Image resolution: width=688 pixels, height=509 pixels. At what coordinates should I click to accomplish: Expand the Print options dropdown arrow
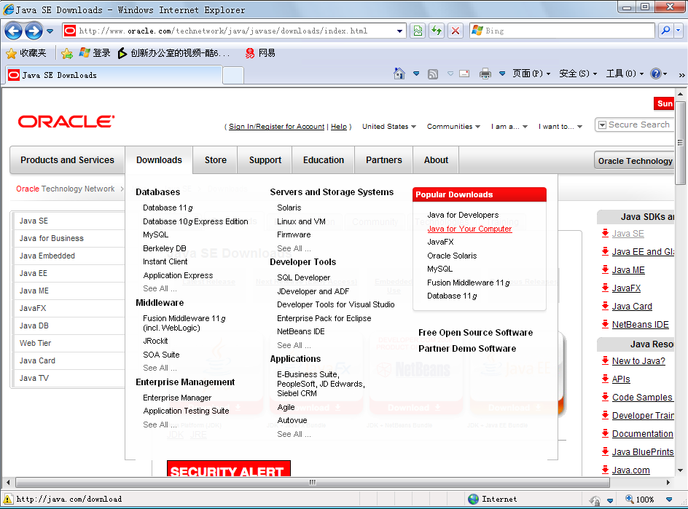tap(502, 74)
